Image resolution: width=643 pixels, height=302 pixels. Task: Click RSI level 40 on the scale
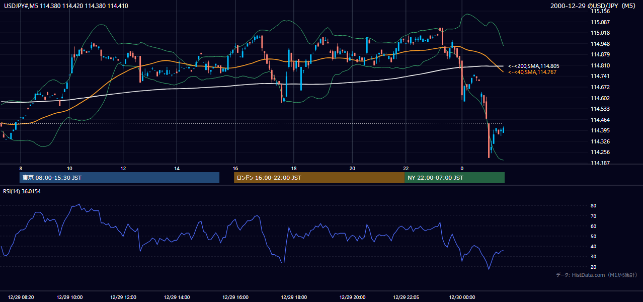(x=593, y=246)
